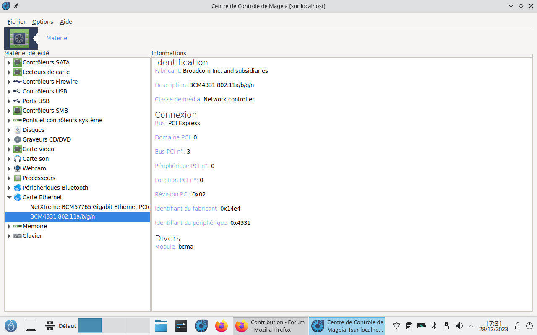Click the Mémoire RAM stick icon
537x335 pixels.
(17, 226)
